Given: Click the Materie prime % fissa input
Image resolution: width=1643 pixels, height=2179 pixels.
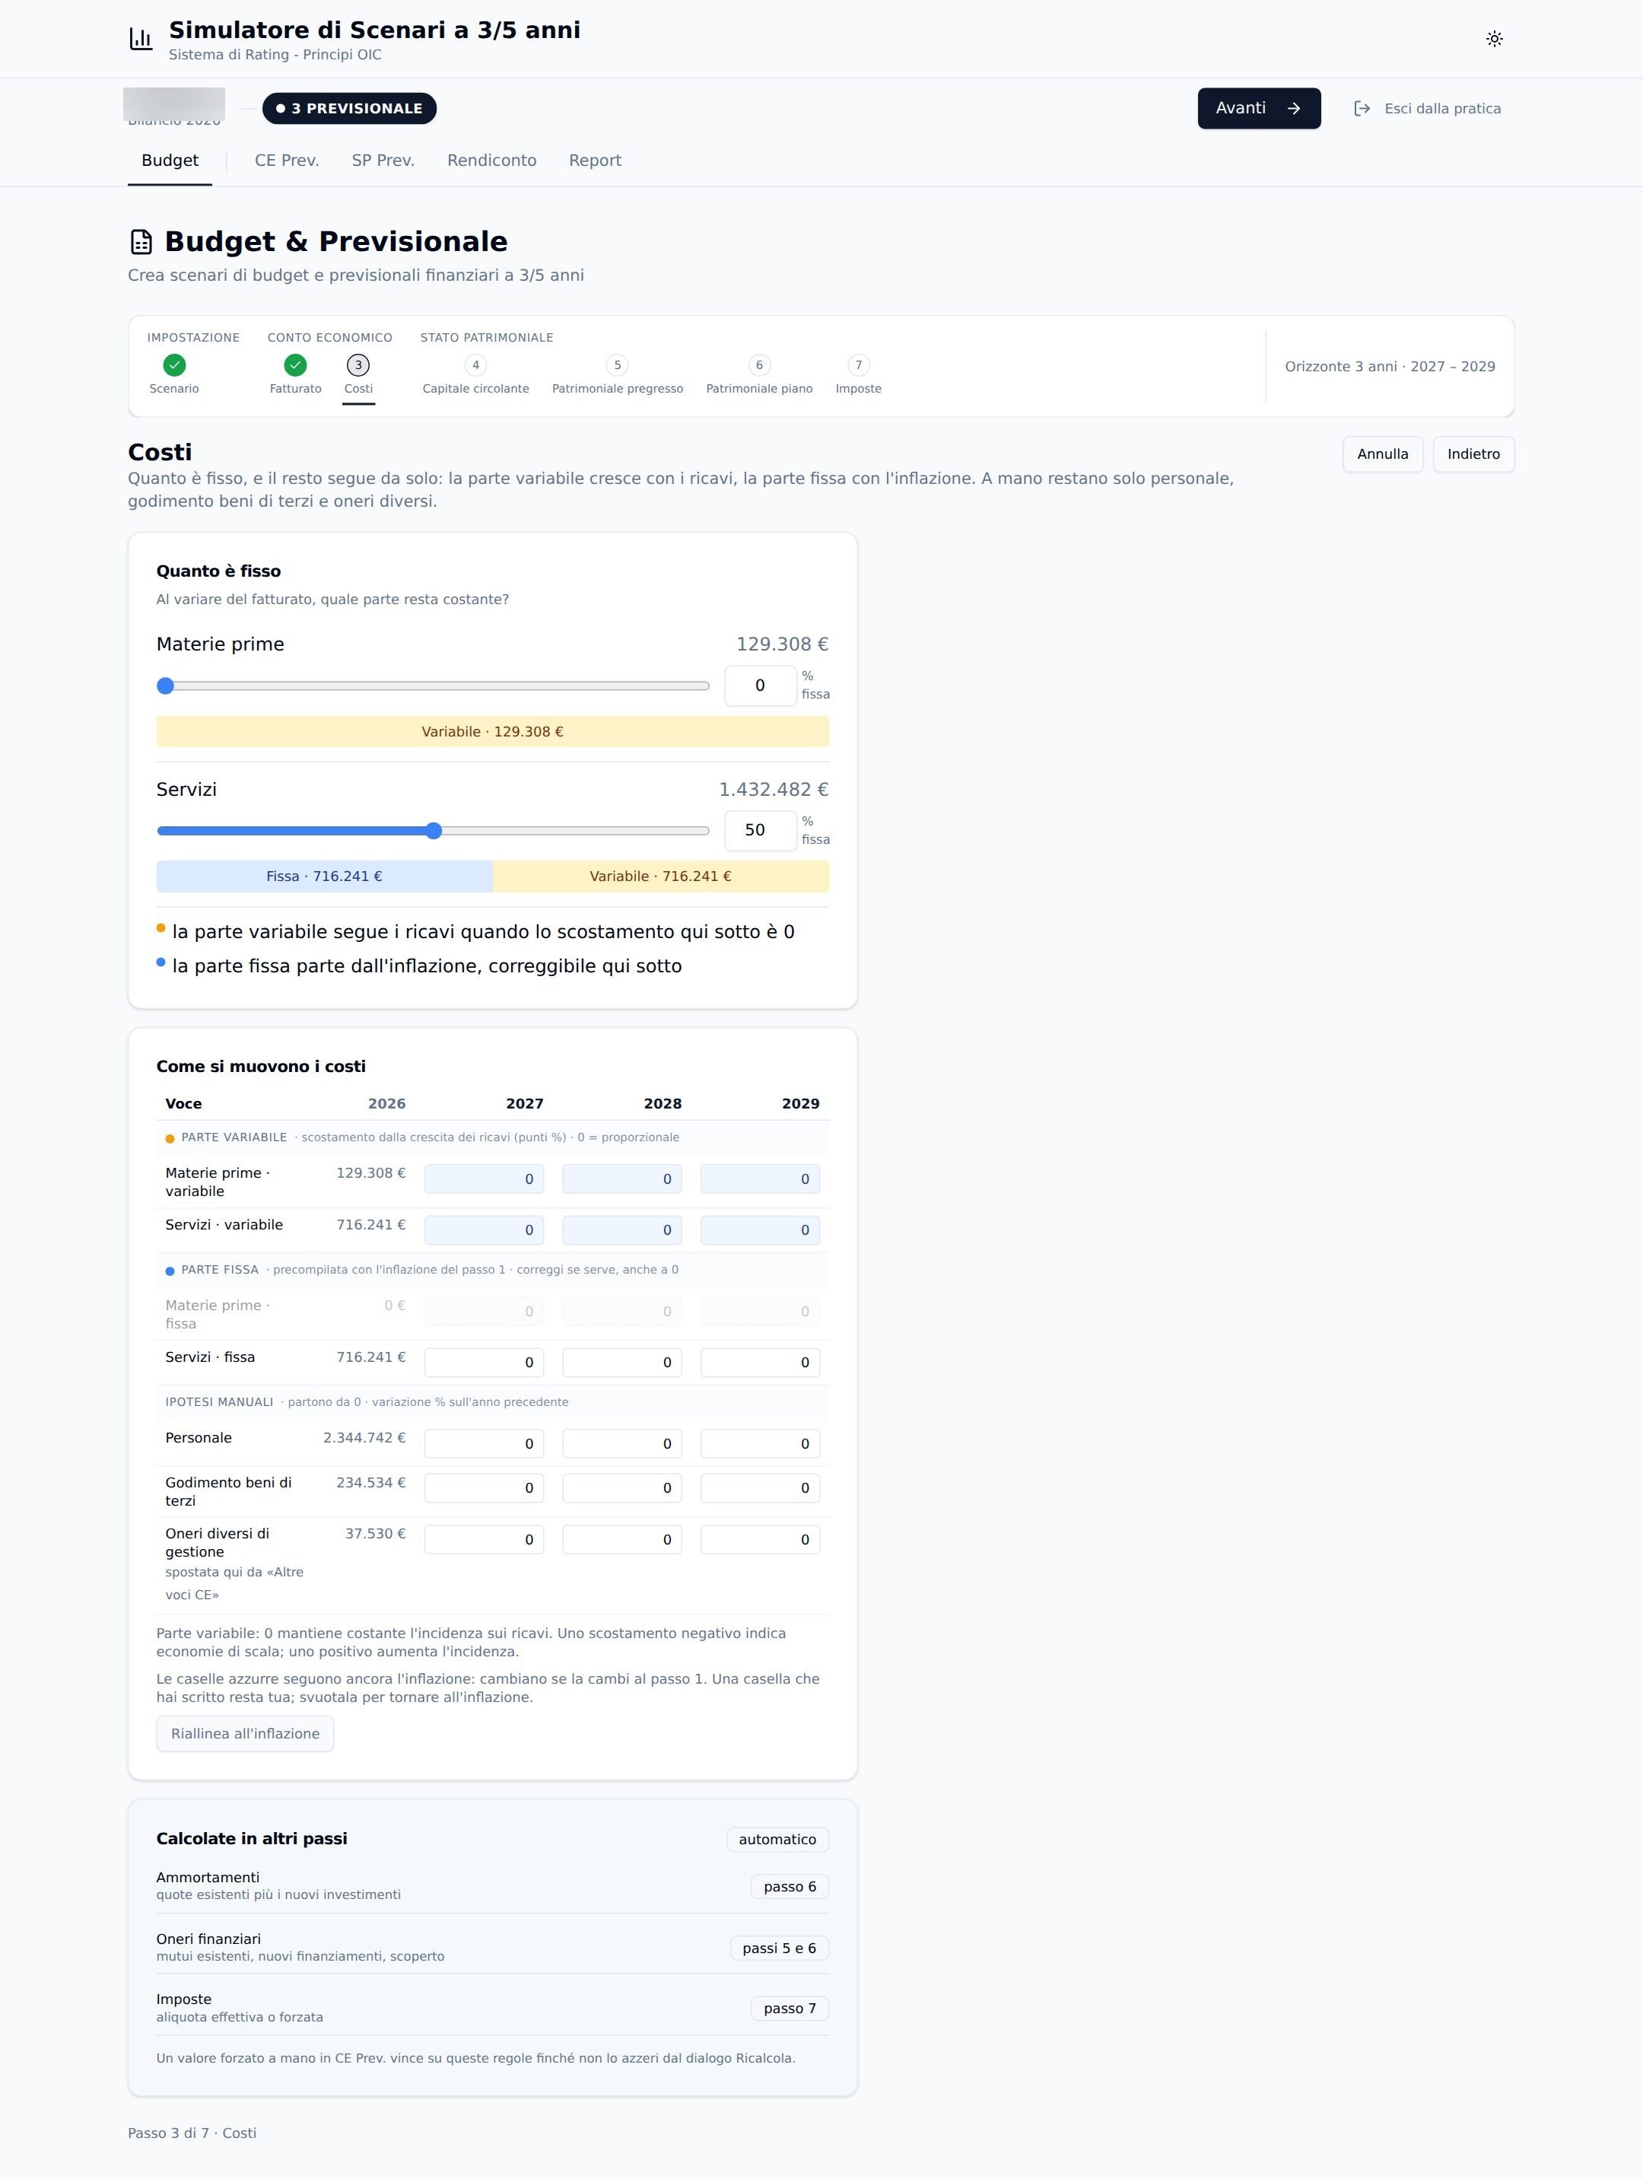Looking at the screenshot, I should tap(761, 686).
